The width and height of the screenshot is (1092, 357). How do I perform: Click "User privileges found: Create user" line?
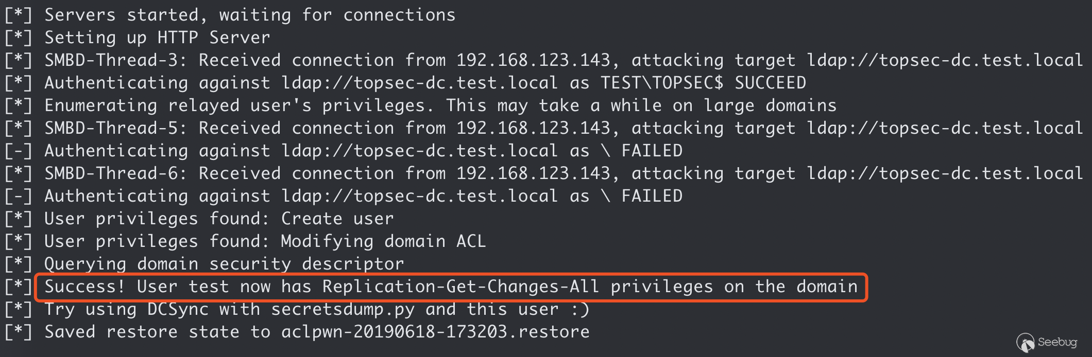coord(219,219)
